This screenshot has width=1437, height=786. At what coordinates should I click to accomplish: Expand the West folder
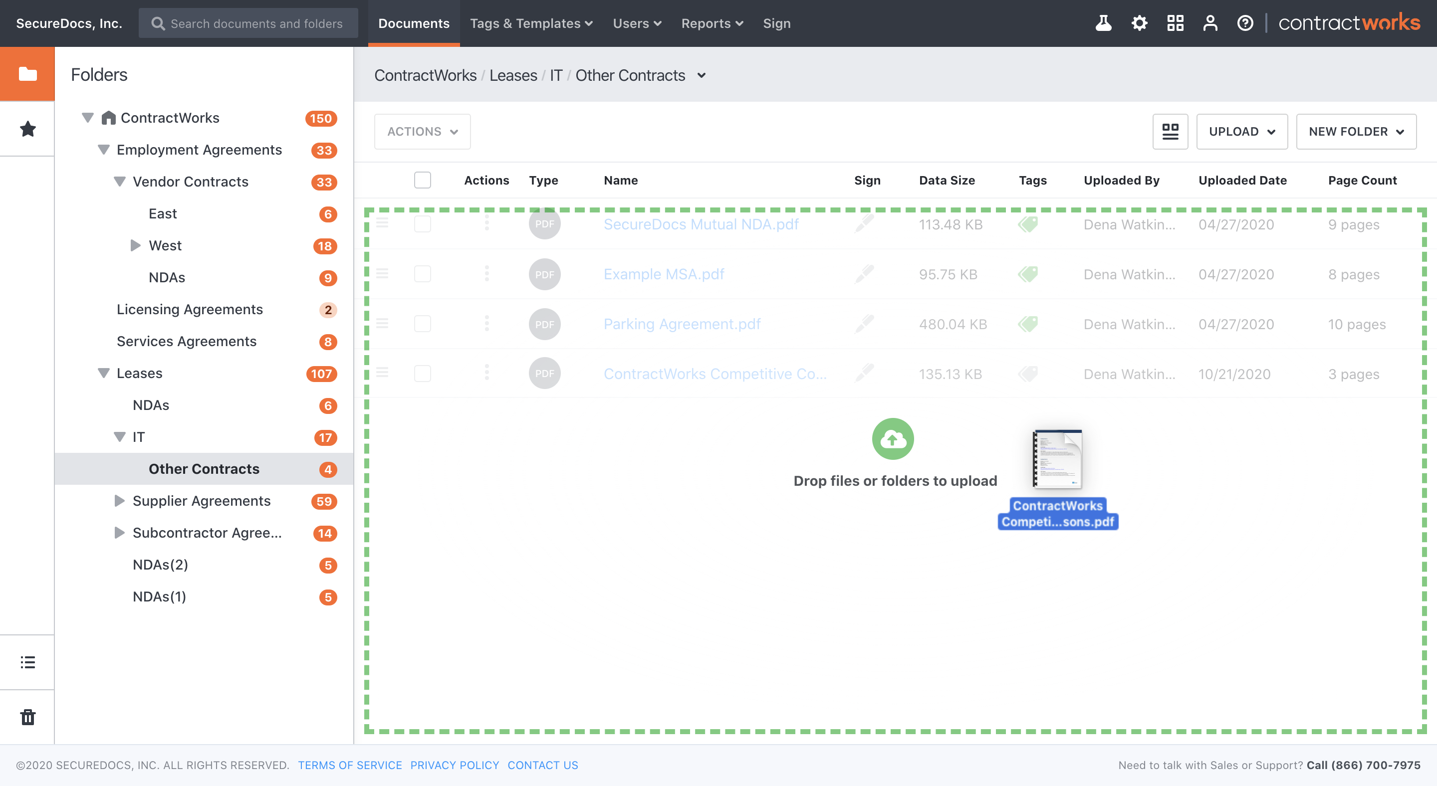pos(135,245)
